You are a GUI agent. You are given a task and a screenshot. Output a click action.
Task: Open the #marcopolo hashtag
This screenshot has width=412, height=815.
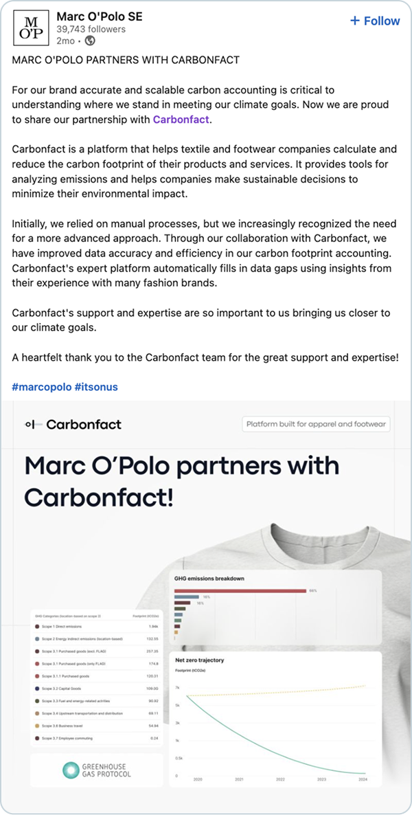tap(41, 387)
